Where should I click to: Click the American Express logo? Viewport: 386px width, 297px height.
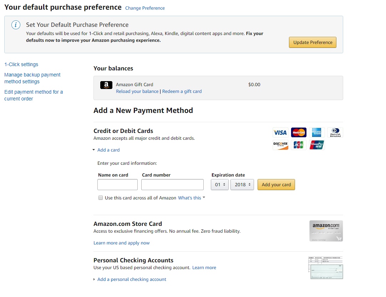(317, 133)
